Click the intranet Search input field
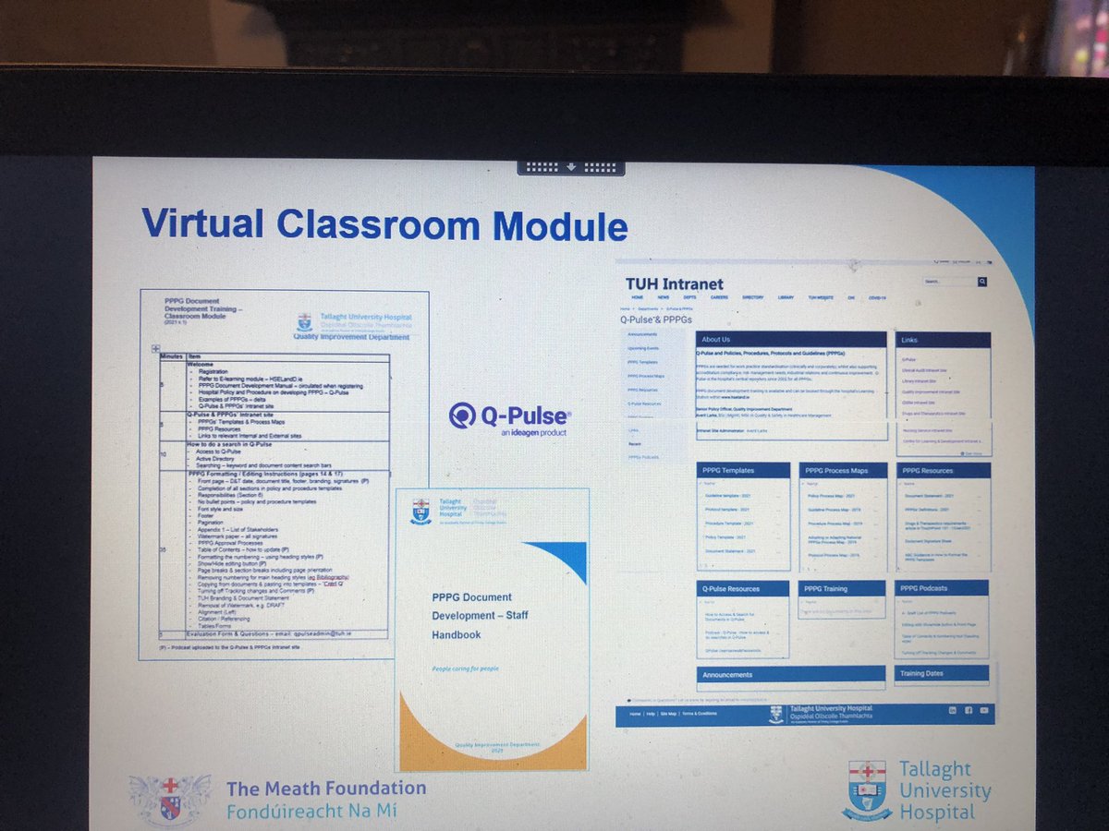This screenshot has height=831, width=1109. point(949,282)
